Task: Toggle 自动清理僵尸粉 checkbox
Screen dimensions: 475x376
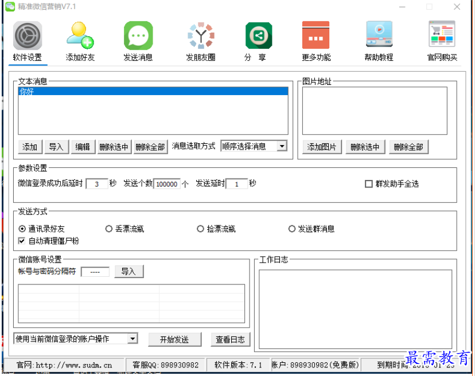Action: click(x=22, y=241)
